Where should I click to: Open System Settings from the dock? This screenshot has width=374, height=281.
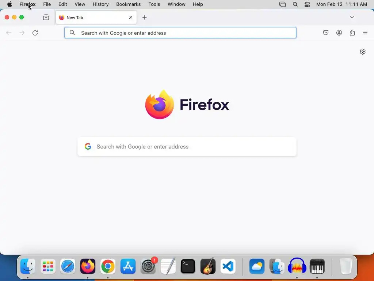148,266
